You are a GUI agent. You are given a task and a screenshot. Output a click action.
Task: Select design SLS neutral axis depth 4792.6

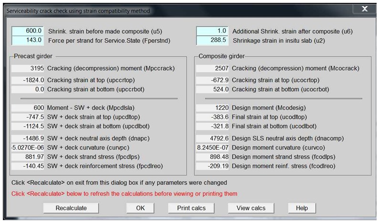tap(212, 138)
